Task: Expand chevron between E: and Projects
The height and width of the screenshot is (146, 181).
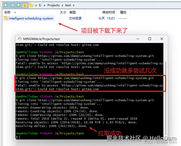Action: click(44, 5)
